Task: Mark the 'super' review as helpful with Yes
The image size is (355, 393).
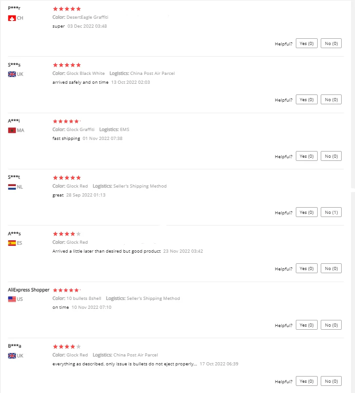Action: [x=307, y=44]
